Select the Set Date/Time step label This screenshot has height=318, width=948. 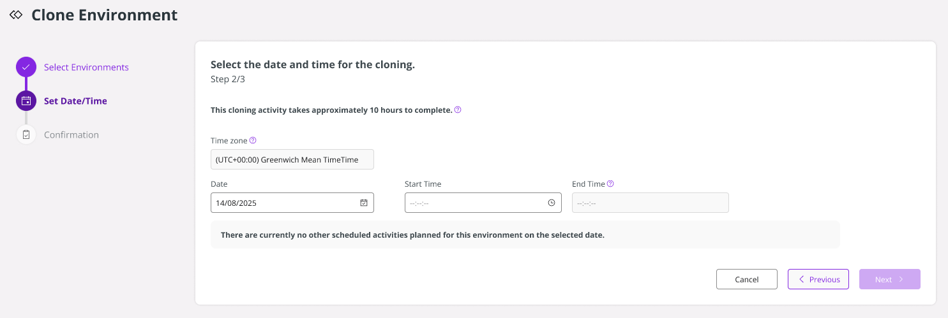(75, 101)
